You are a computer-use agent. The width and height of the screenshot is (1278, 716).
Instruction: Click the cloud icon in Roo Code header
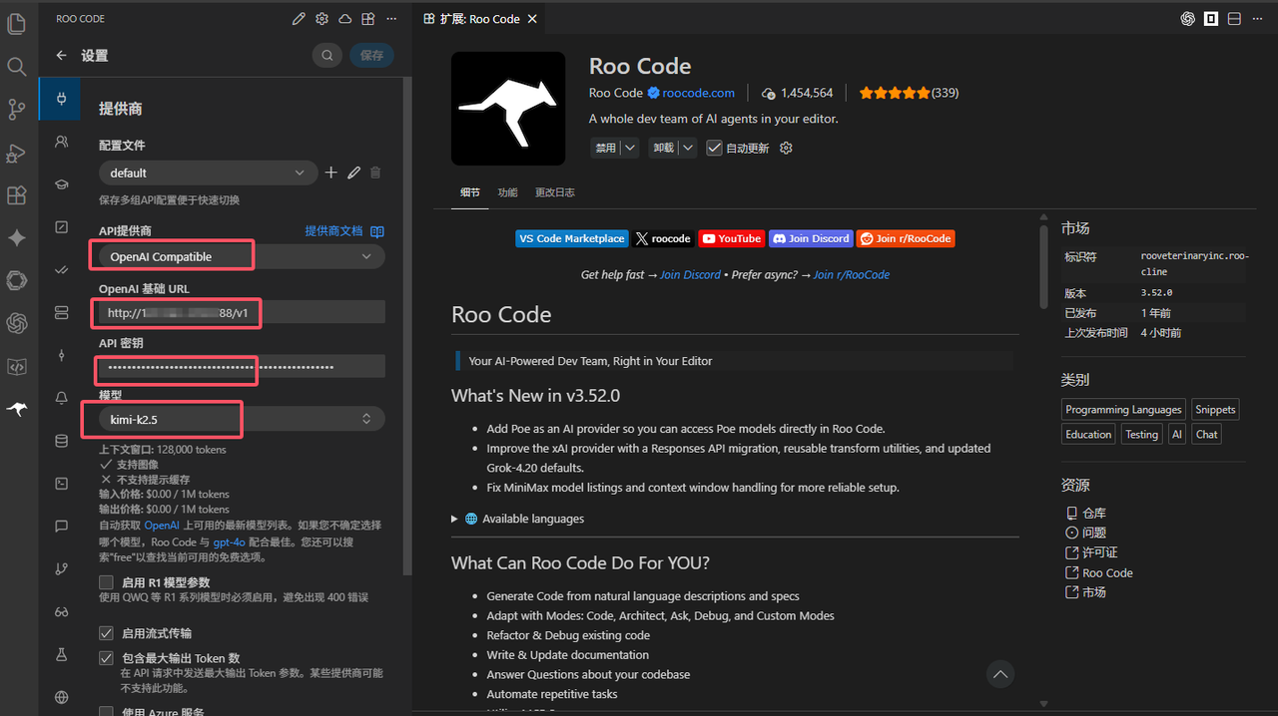[345, 19]
